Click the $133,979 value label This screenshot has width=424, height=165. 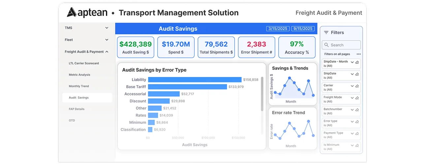(236, 87)
